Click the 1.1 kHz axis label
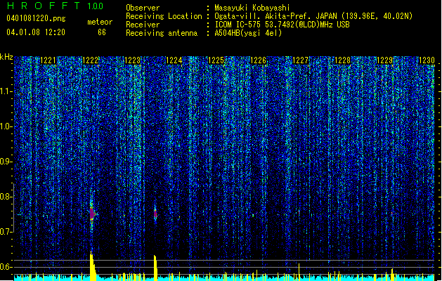The image size is (442, 281). point(6,92)
